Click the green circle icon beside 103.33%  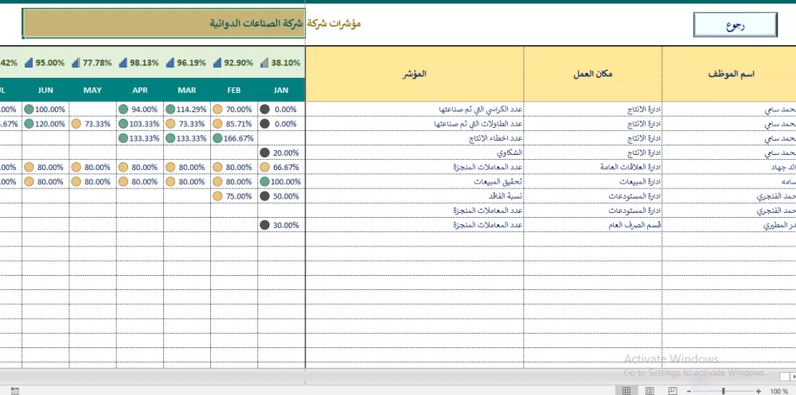pyautogui.click(x=123, y=124)
